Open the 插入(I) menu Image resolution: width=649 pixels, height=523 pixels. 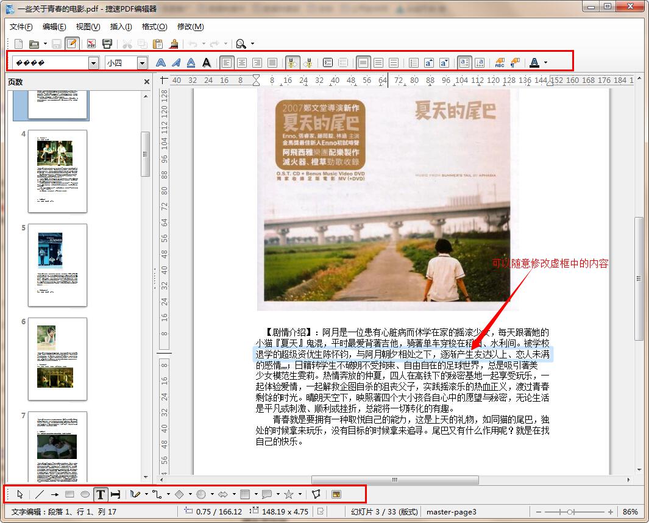click(x=121, y=27)
